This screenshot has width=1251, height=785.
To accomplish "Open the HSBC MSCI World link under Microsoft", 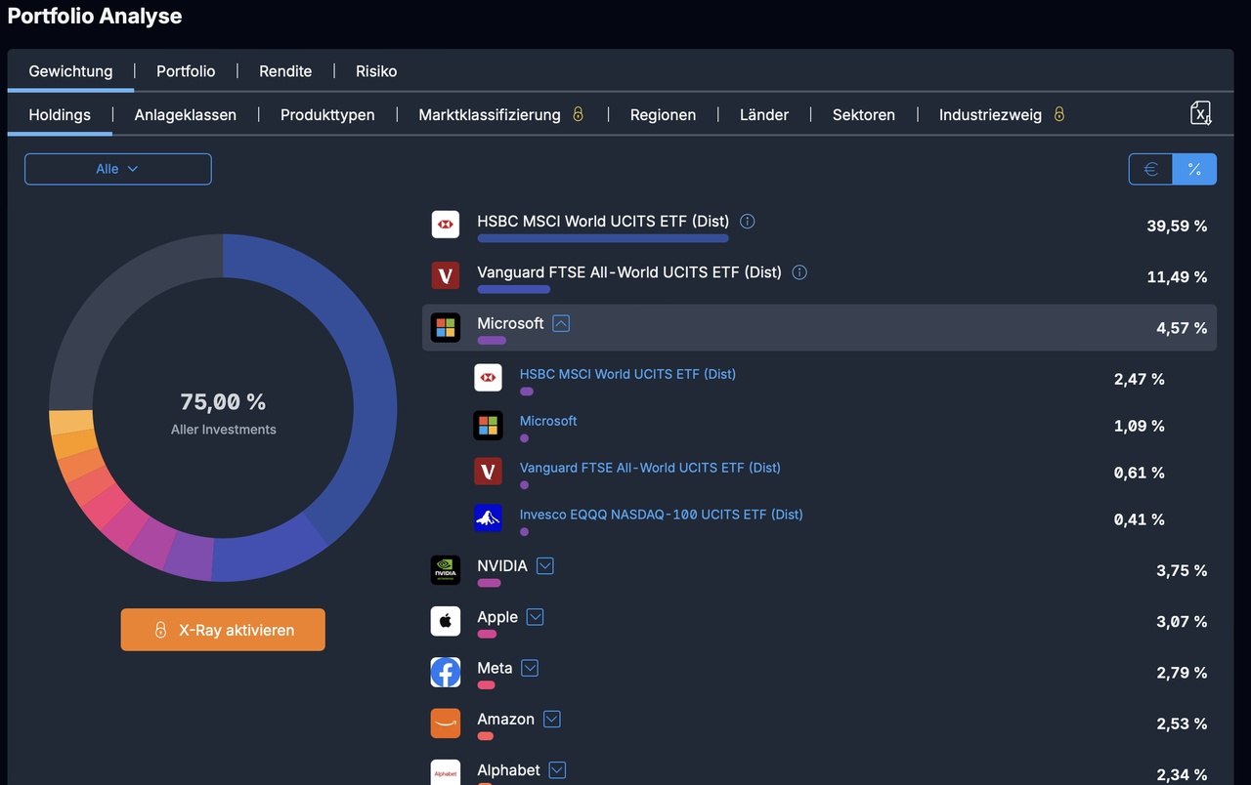I will tap(627, 374).
